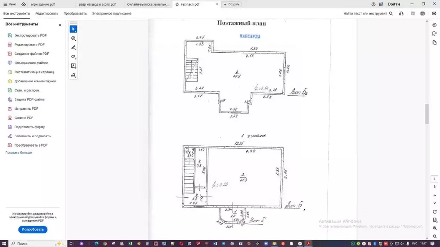Open the 'Редактировать' menu tab
The image size is (440, 247).
[46, 13]
